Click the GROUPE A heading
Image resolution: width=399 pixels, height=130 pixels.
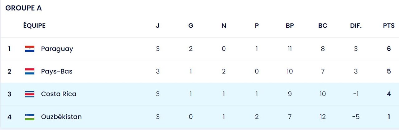tap(24, 8)
